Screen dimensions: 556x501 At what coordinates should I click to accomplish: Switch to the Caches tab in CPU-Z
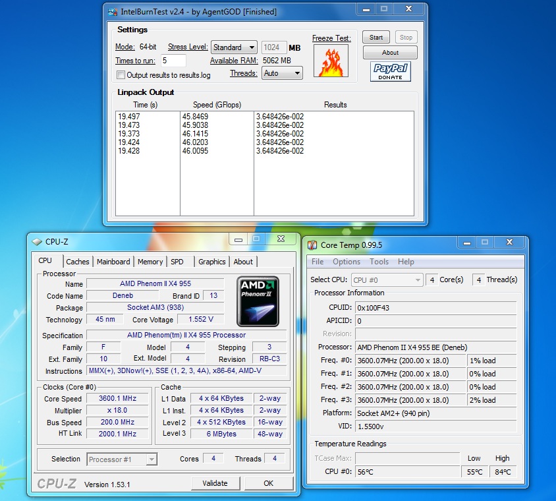point(78,262)
